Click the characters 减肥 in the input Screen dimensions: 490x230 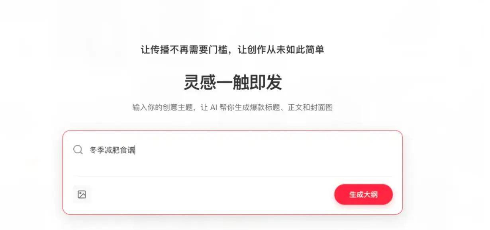coord(112,150)
